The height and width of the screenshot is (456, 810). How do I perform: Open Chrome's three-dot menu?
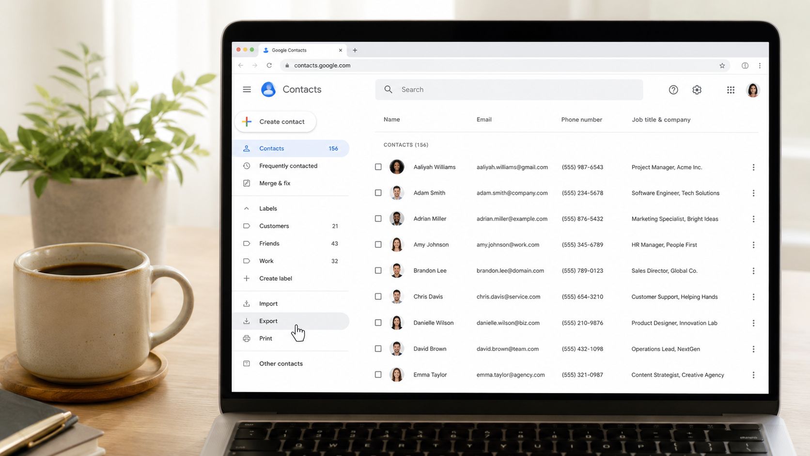pyautogui.click(x=760, y=65)
